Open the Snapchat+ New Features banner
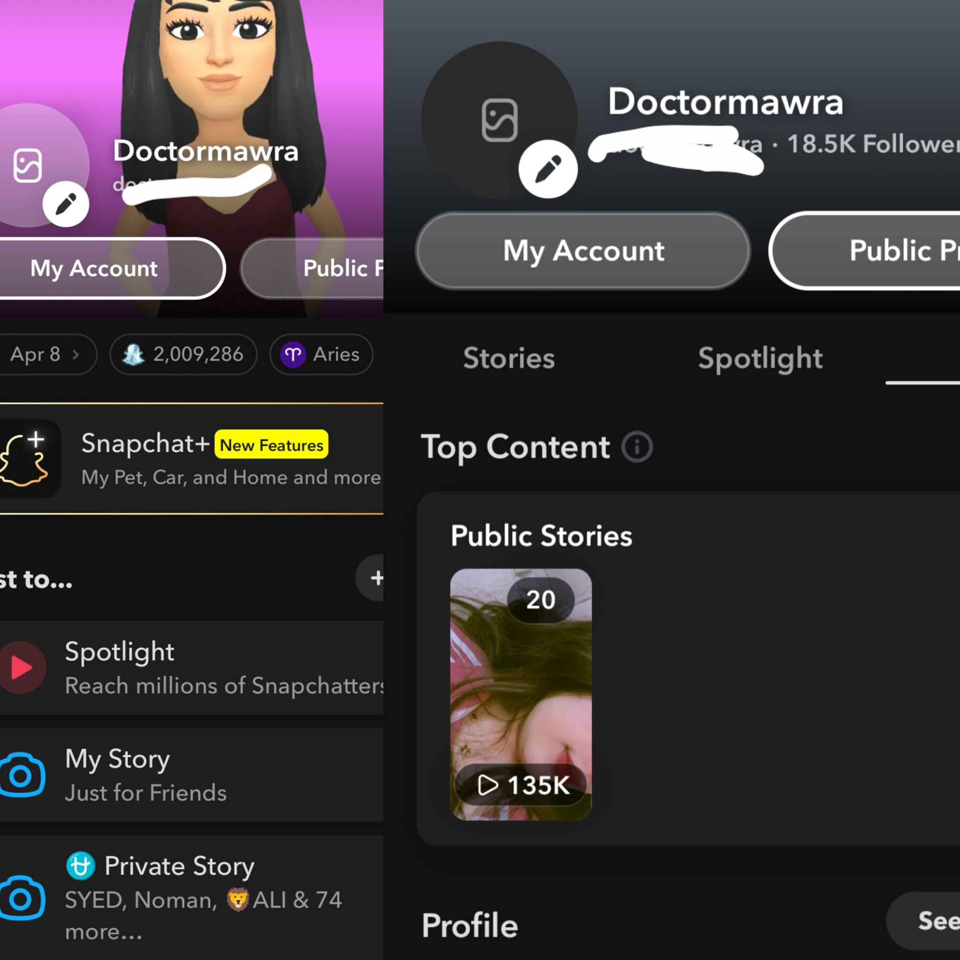 [192, 458]
